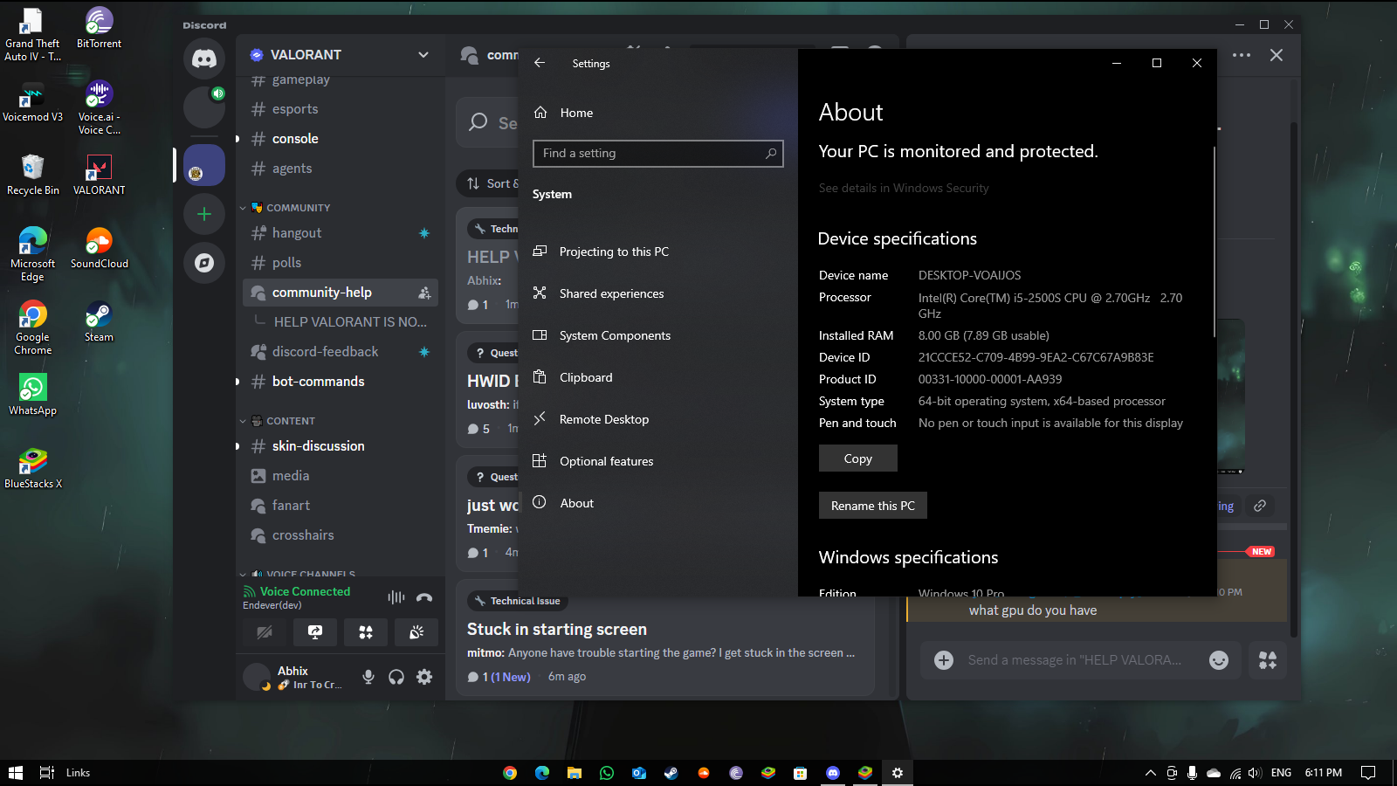This screenshot has width=1397, height=786.
Task: Share your screen in Discord voice panel
Action: tap(315, 631)
